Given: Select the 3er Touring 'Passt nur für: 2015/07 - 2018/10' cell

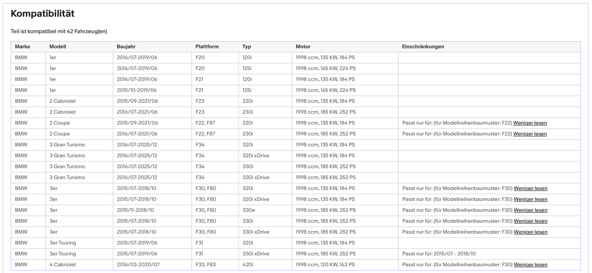Looking at the screenshot, I should [x=489, y=254].
